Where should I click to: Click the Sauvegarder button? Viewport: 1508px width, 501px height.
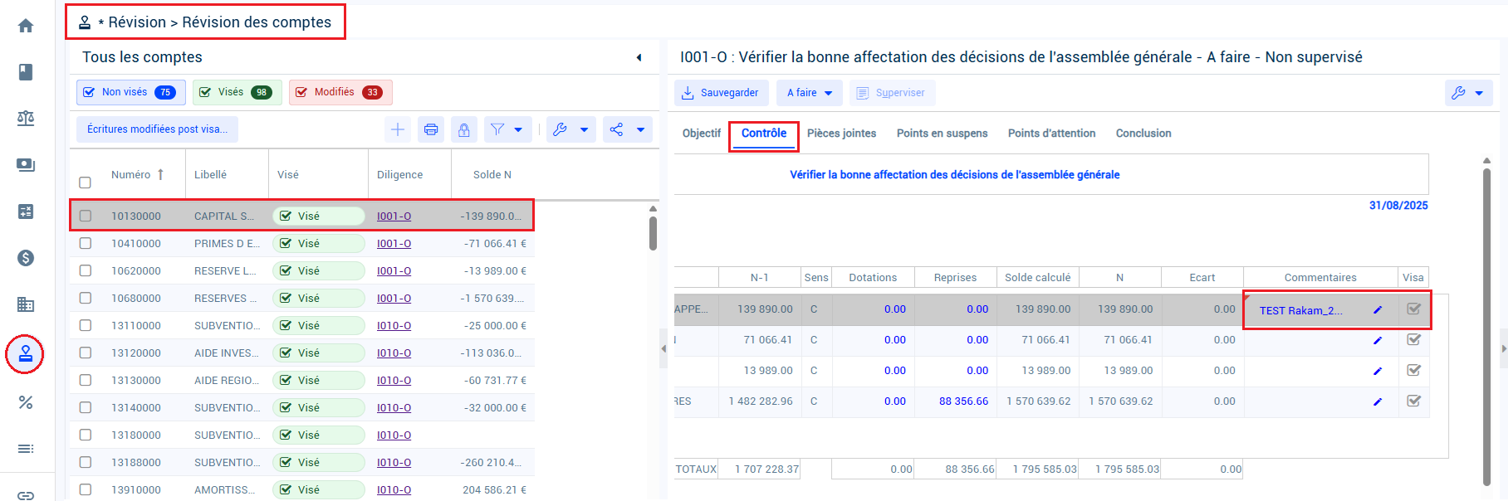721,93
